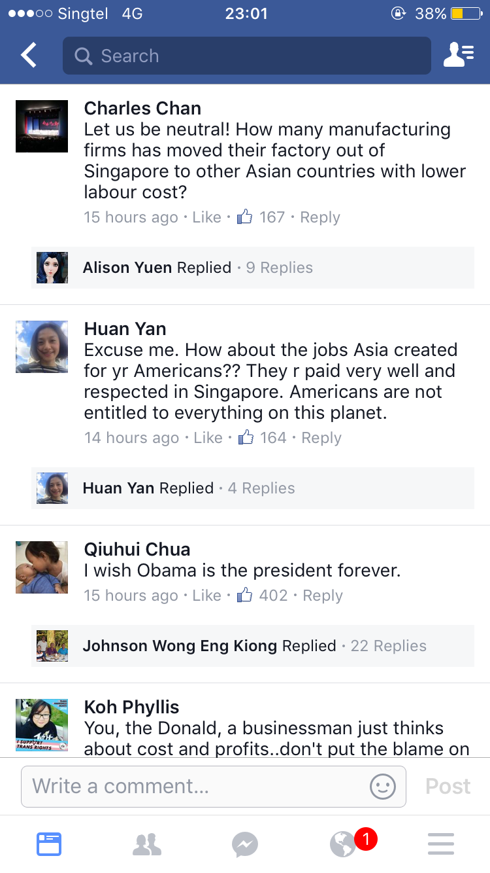Open Notifications globe with red badge
490x873 pixels.
pyautogui.click(x=344, y=844)
